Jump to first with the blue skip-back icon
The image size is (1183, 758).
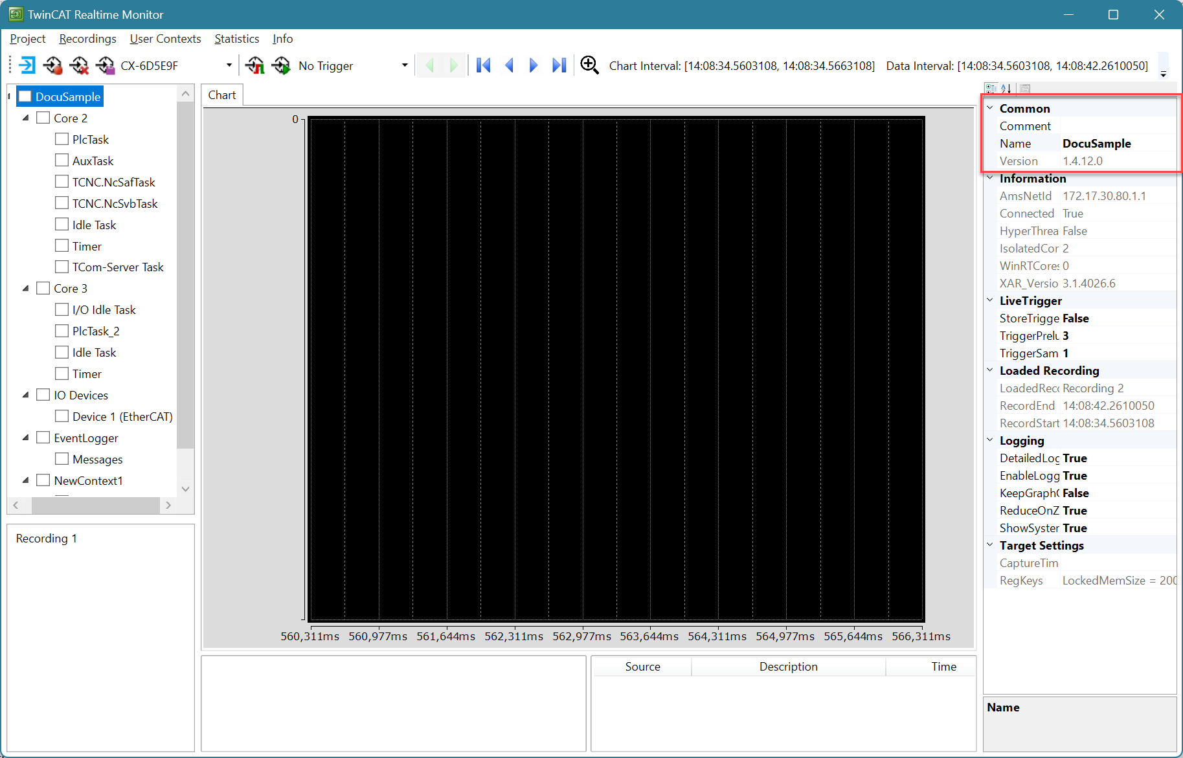coord(483,65)
